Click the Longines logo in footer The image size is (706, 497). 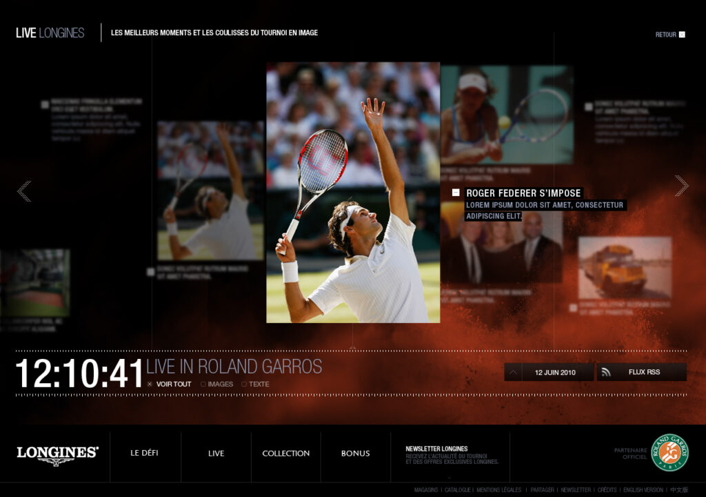click(57, 456)
